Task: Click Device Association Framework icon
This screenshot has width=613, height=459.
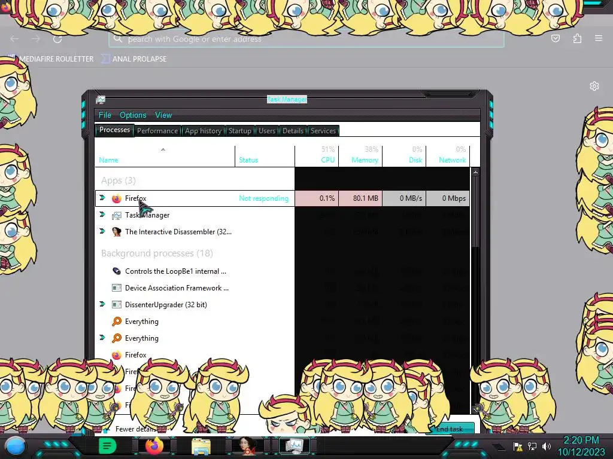Action: 117,288
